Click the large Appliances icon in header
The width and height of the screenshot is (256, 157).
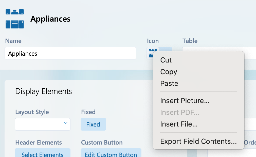pos(15,19)
